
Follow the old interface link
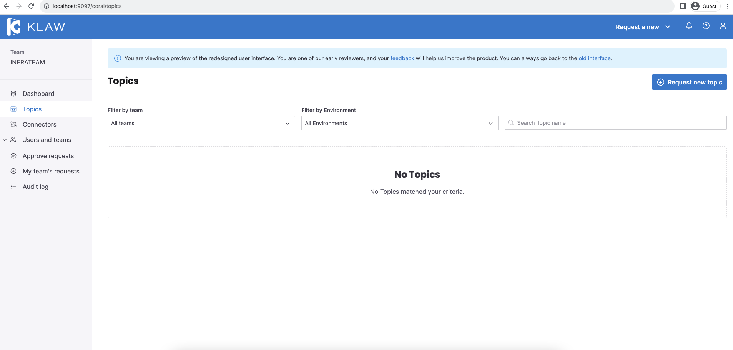(x=594, y=58)
